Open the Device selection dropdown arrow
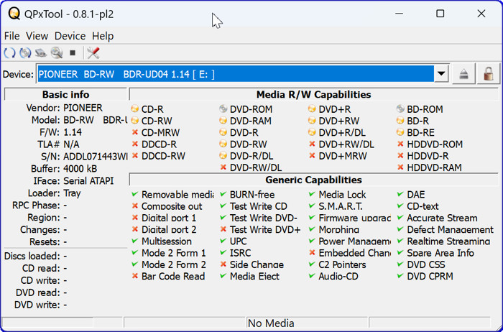Screen dimensions: 503x332 point(441,74)
